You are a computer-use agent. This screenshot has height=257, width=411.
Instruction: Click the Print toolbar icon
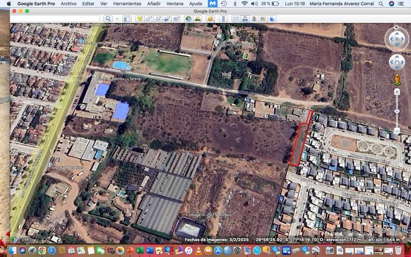245,19
